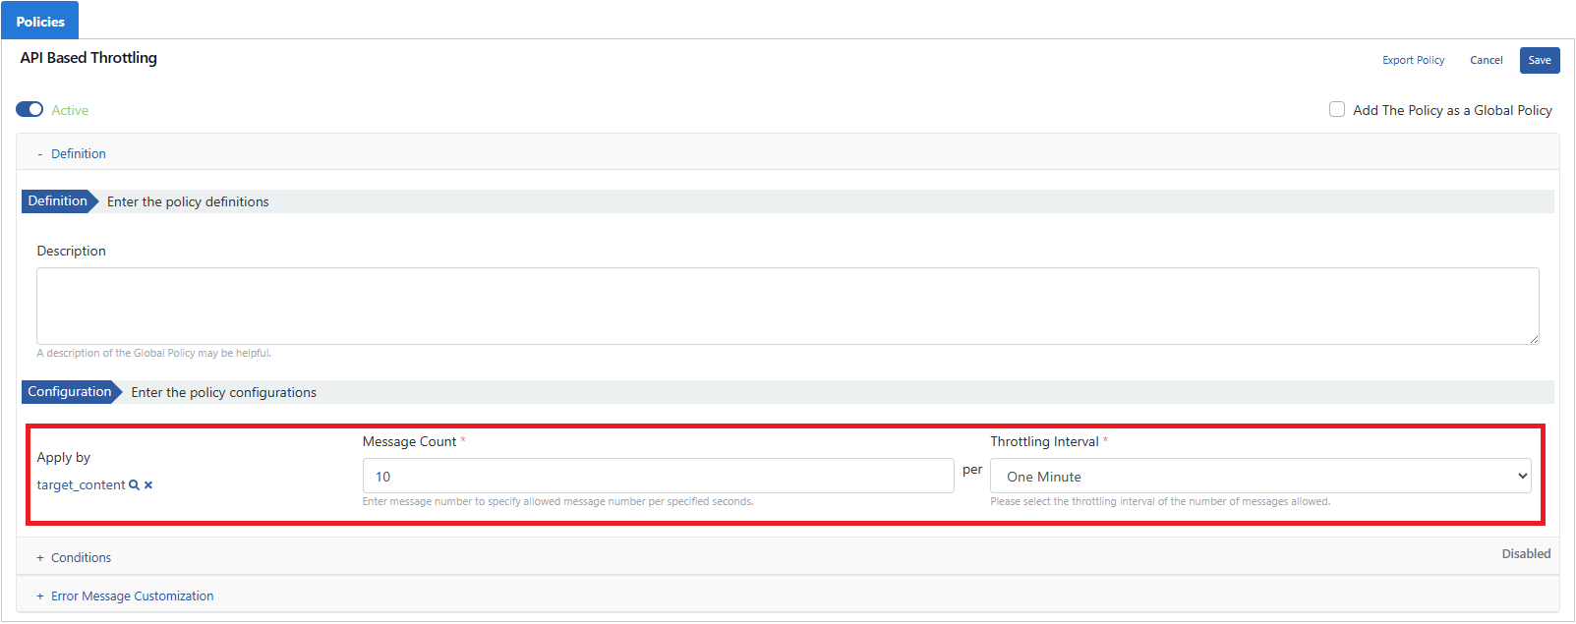The image size is (1576, 624).
Task: Click the search icon beside target_content
Action: pos(134,485)
